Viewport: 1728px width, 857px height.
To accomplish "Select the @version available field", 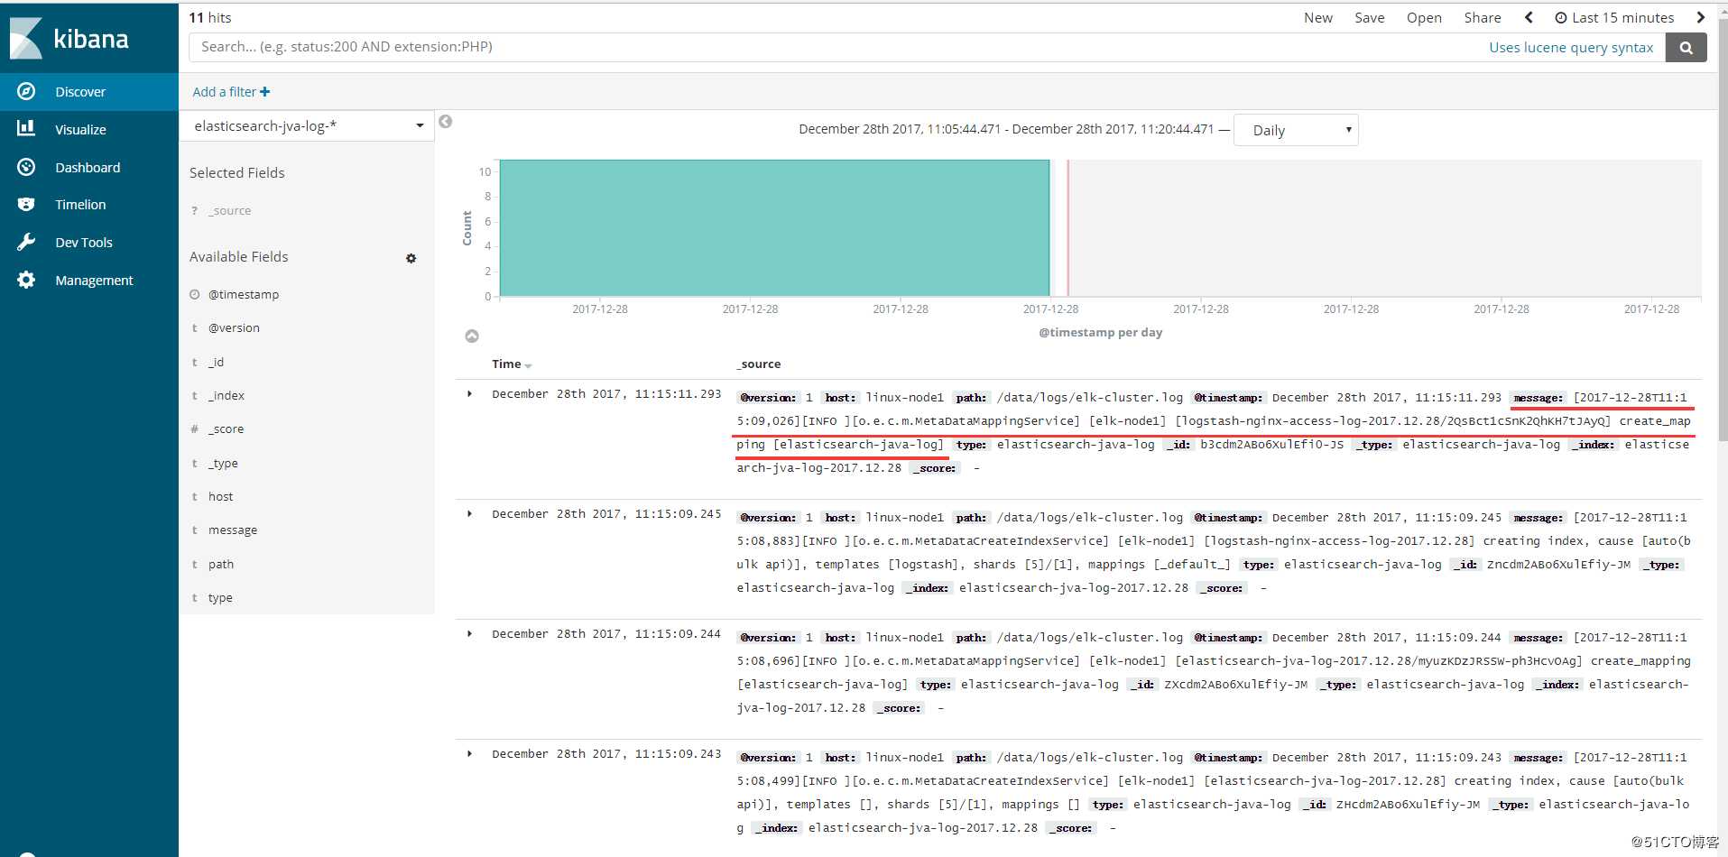I will tap(234, 328).
